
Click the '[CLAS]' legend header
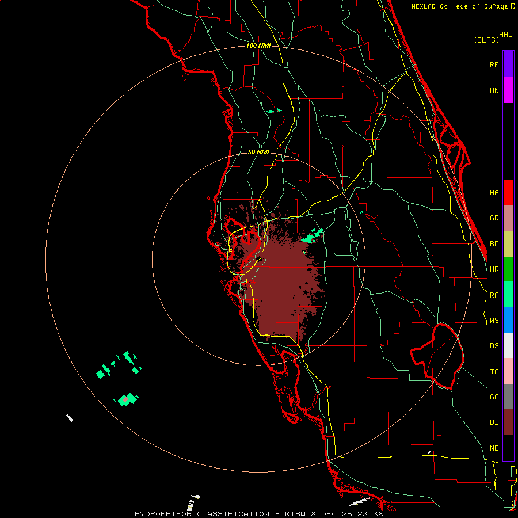click(486, 40)
